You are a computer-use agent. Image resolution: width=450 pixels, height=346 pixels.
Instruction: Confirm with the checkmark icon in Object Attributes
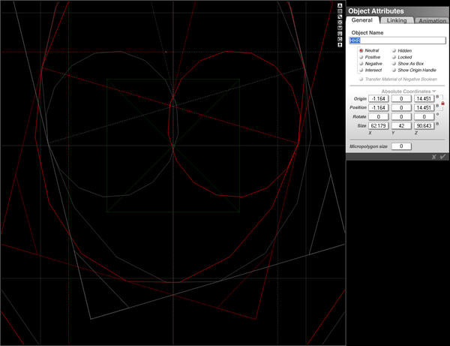tap(442, 157)
